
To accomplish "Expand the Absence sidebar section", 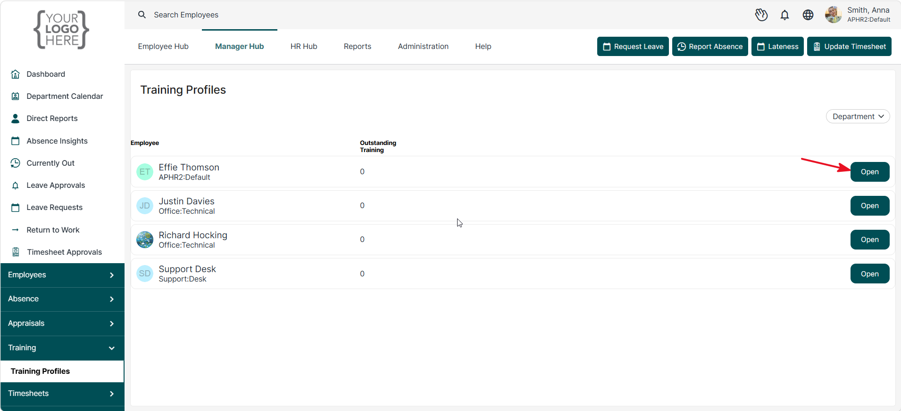I will pos(62,299).
